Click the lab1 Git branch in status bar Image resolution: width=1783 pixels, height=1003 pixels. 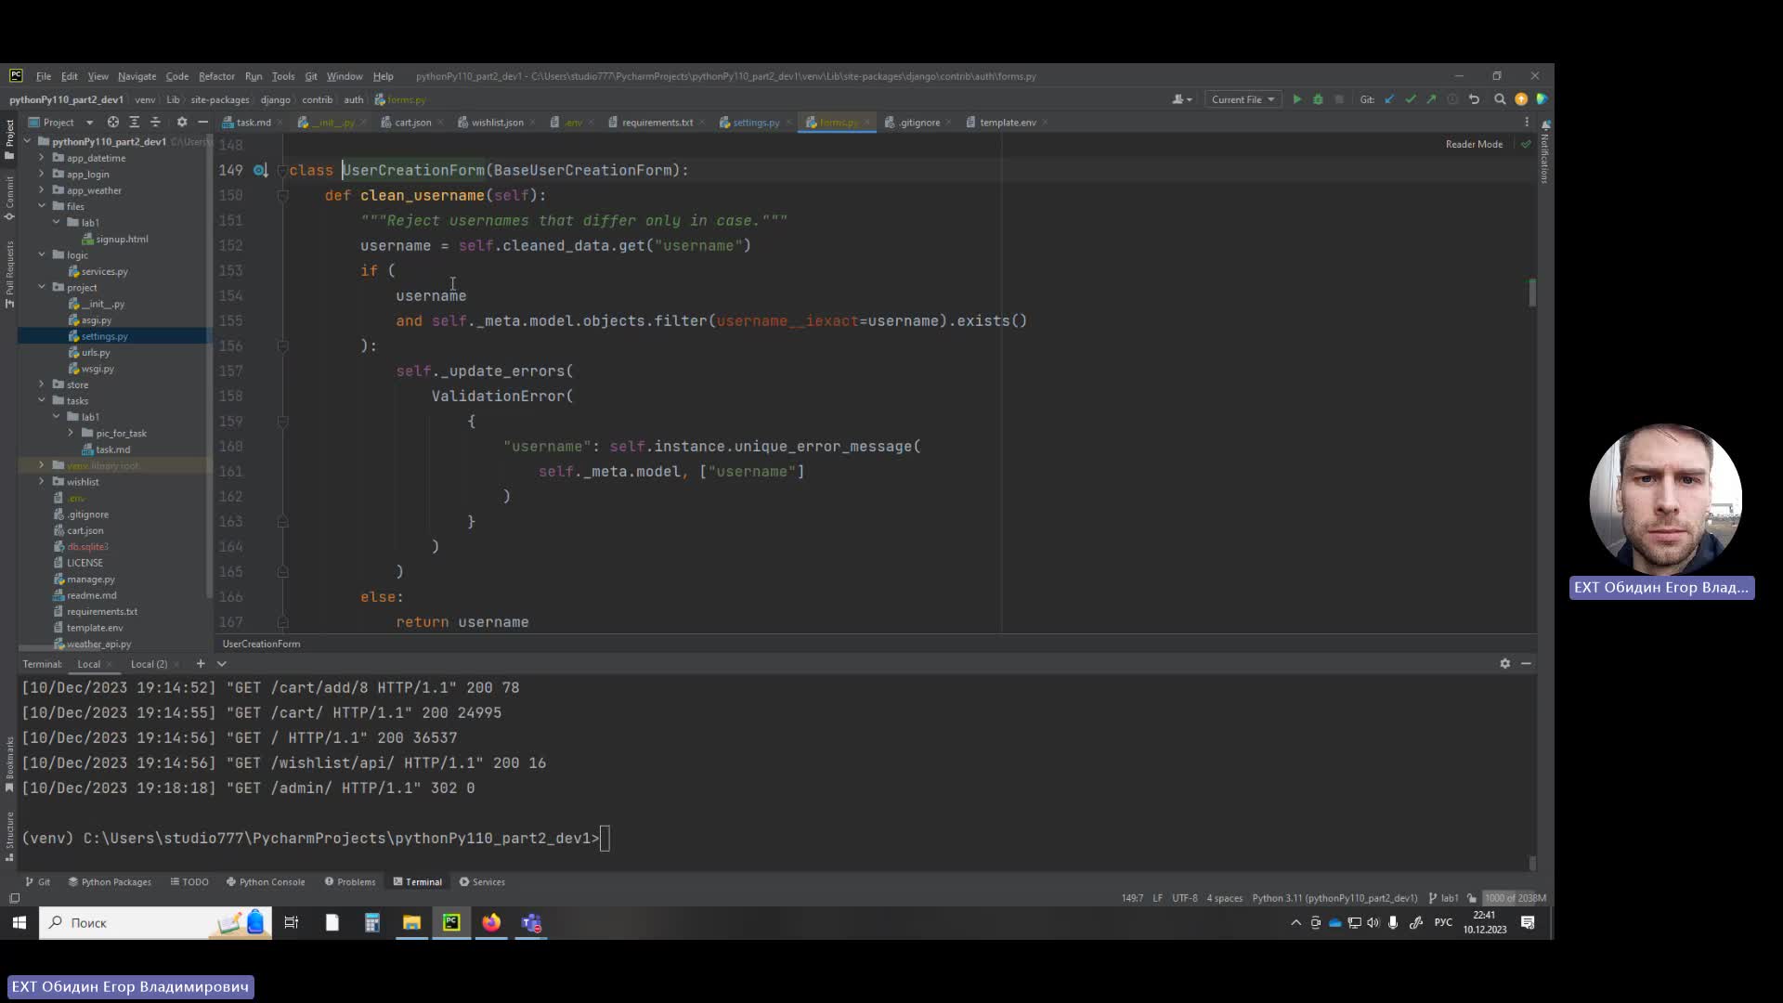pyautogui.click(x=1443, y=898)
